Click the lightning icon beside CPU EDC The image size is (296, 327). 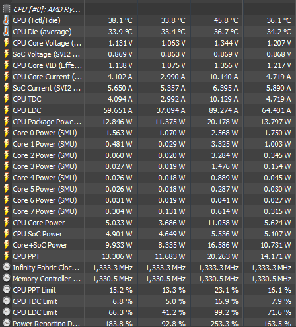7,110
